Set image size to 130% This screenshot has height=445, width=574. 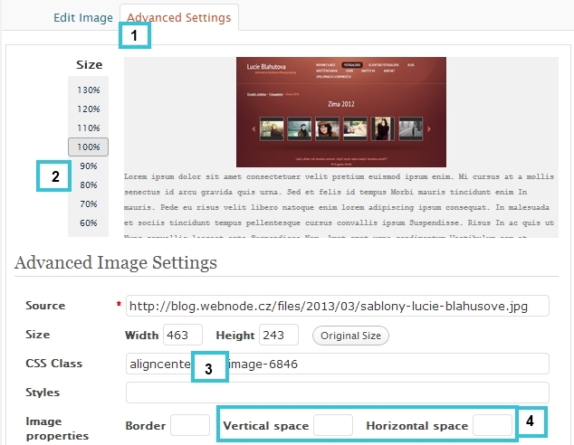89,90
